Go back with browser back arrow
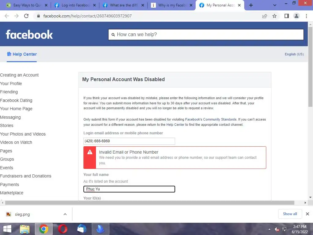This screenshot has width=313, height=235. [x=7, y=16]
